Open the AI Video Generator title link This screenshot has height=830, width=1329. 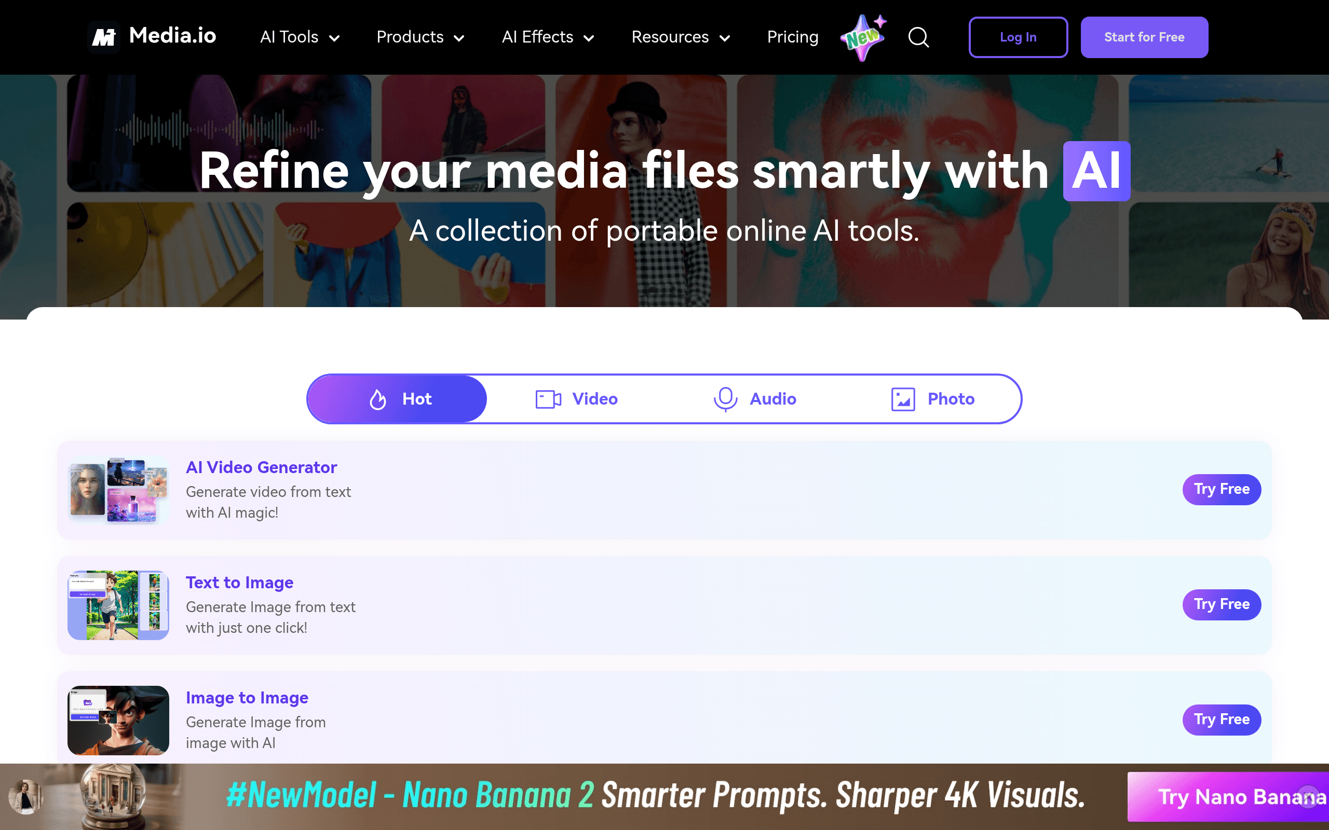tap(262, 467)
